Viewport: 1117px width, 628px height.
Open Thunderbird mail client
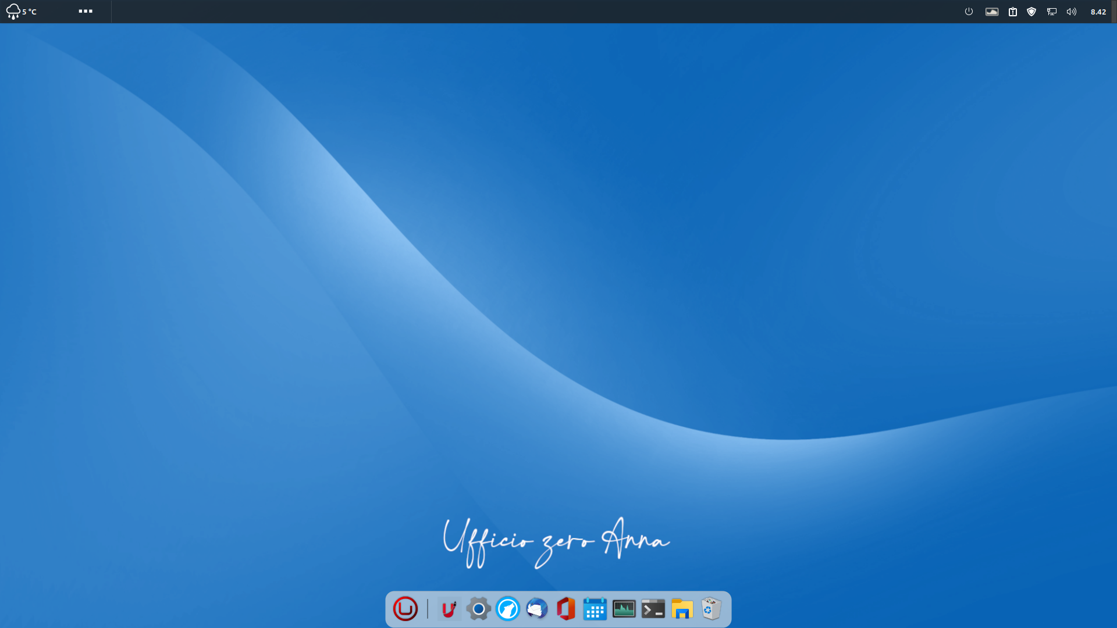pyautogui.click(x=537, y=609)
